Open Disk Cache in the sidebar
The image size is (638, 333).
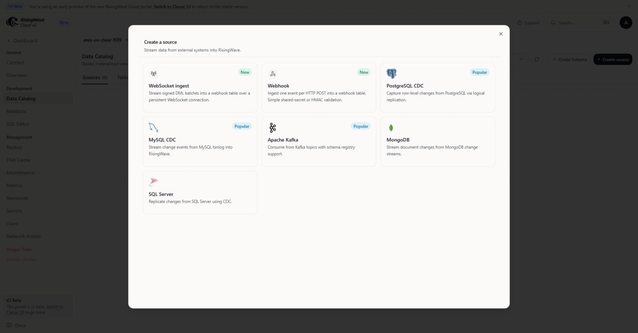coord(18,160)
